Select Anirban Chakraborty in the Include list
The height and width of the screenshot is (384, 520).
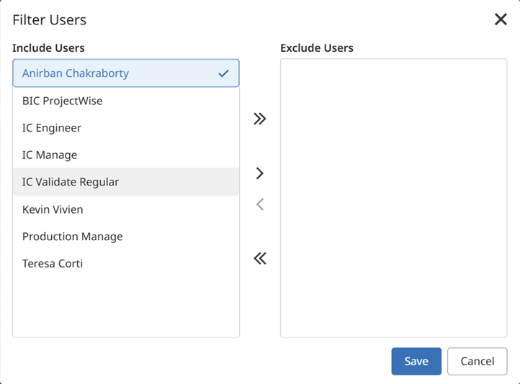coord(76,73)
